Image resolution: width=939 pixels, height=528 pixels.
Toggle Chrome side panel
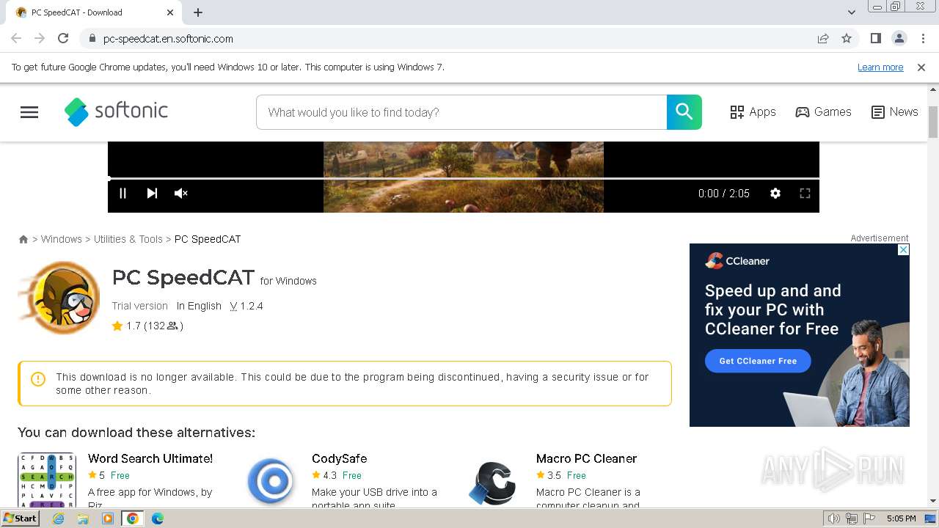coord(875,39)
